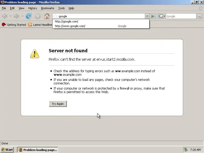Open the History menu
The width and height of the screenshot is (204, 153).
point(33,8)
